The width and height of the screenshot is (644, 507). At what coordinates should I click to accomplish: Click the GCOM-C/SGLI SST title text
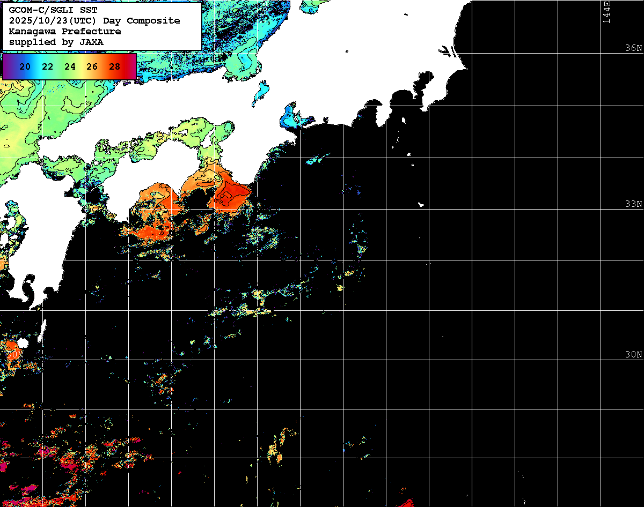53,10
